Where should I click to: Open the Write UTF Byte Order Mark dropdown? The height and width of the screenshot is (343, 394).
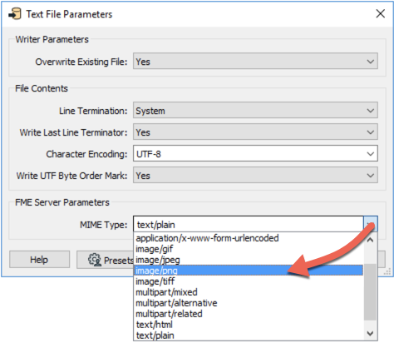[x=255, y=176]
